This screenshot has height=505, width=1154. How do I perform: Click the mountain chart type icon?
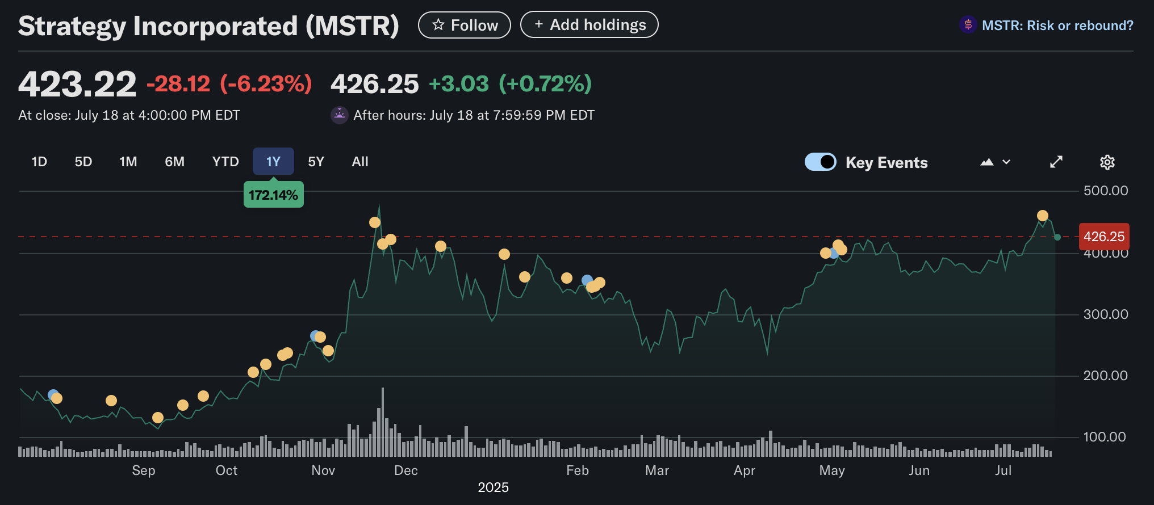987,162
